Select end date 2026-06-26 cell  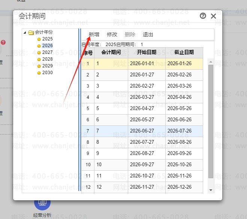[x=184, y=120]
